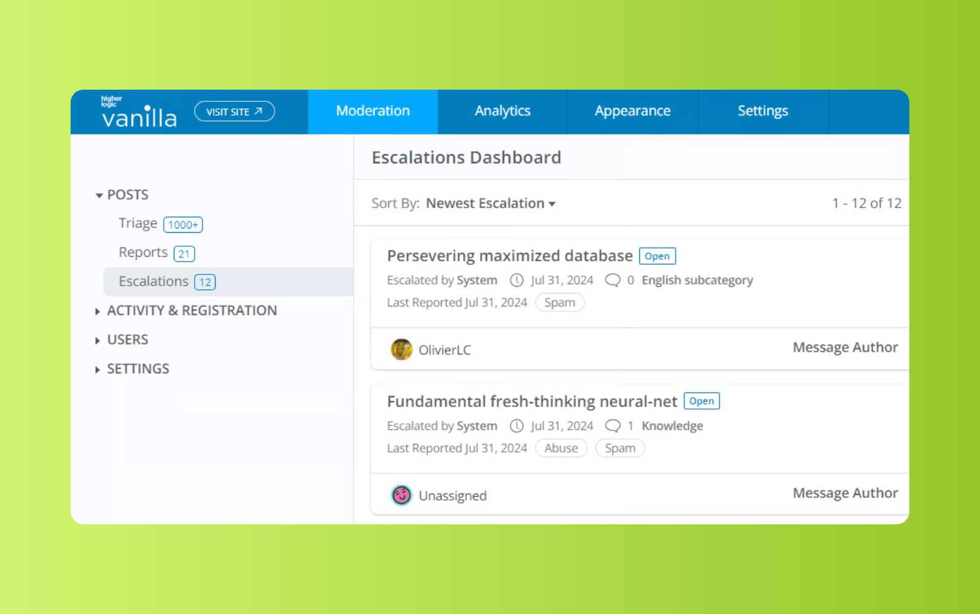Message Author of Persevering maximized database
Screen dimensions: 980x614
(x=845, y=348)
